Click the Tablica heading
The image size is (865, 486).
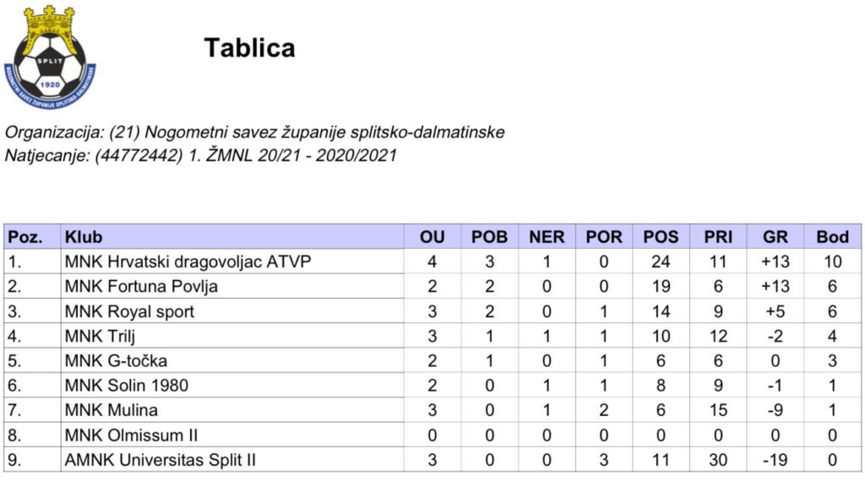coord(249,48)
